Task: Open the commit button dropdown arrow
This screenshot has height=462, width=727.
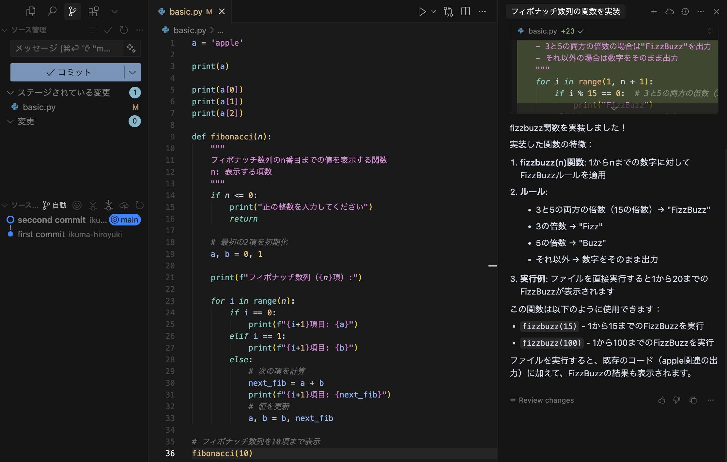Action: coord(132,72)
